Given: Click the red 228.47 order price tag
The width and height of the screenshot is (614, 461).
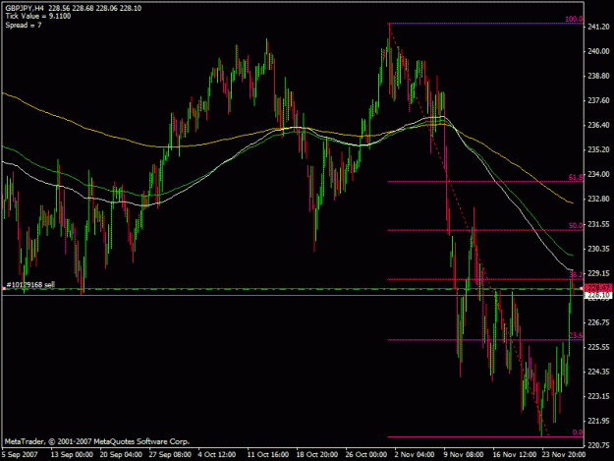Looking at the screenshot, I should point(598,288).
